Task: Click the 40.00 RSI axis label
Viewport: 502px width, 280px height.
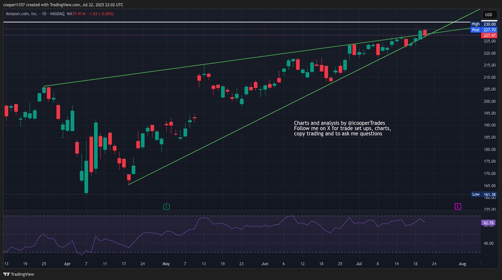Action: [489, 243]
